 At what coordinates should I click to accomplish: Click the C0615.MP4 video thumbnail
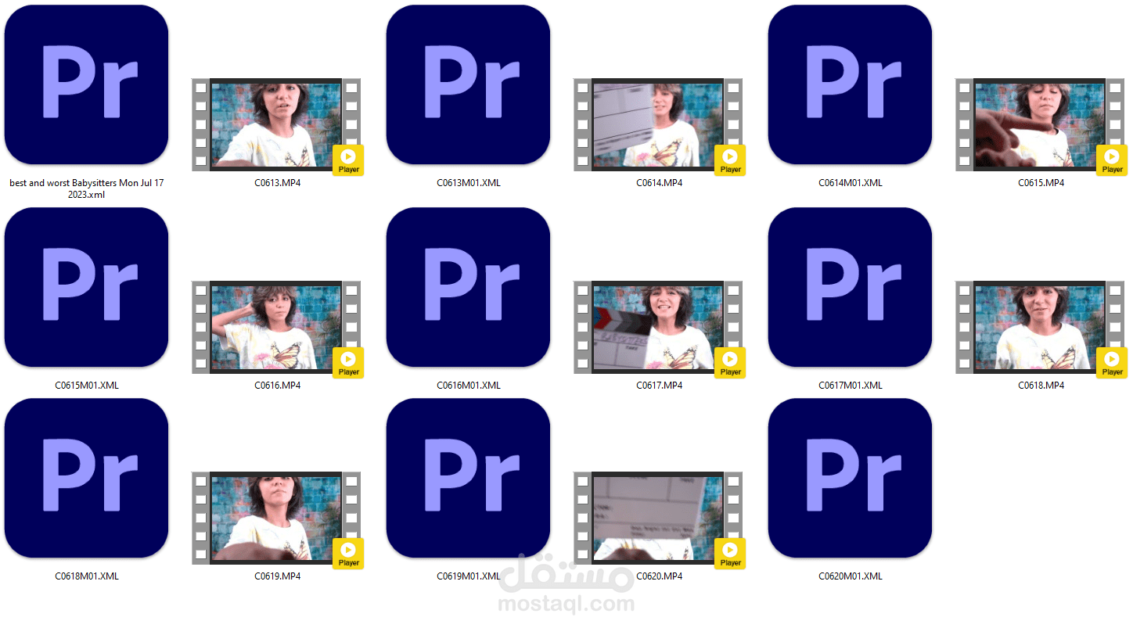tap(1040, 124)
